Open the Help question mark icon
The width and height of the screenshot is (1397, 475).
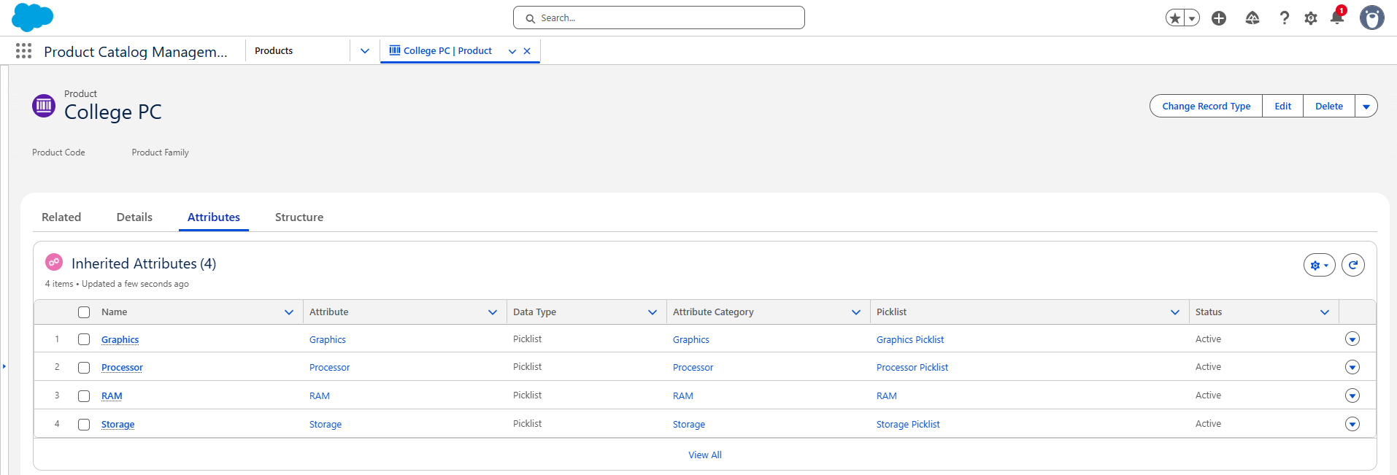point(1284,18)
